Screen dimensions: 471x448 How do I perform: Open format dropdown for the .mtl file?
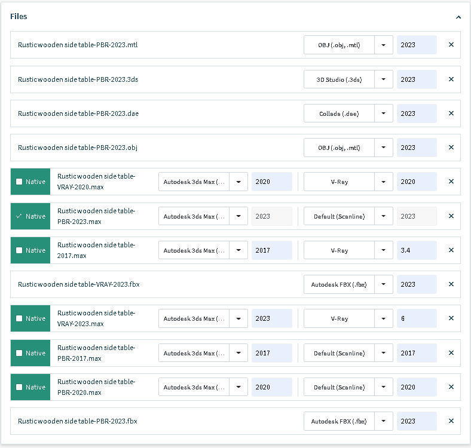point(384,45)
